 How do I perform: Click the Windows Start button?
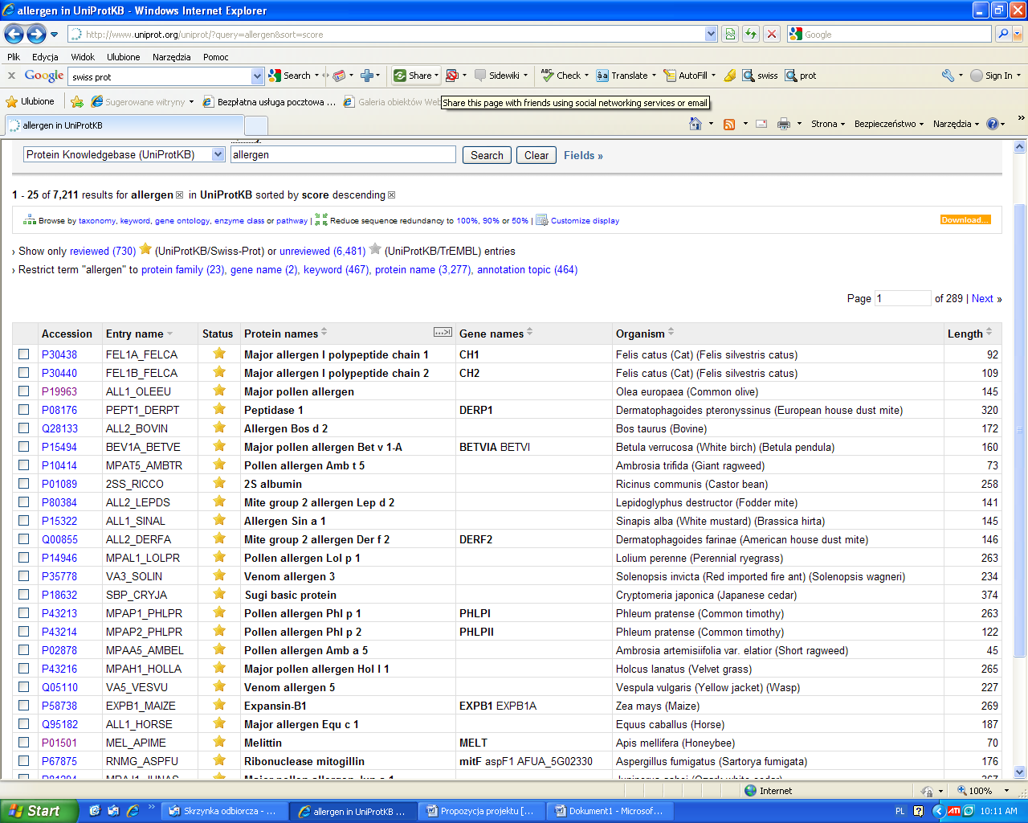(x=39, y=811)
